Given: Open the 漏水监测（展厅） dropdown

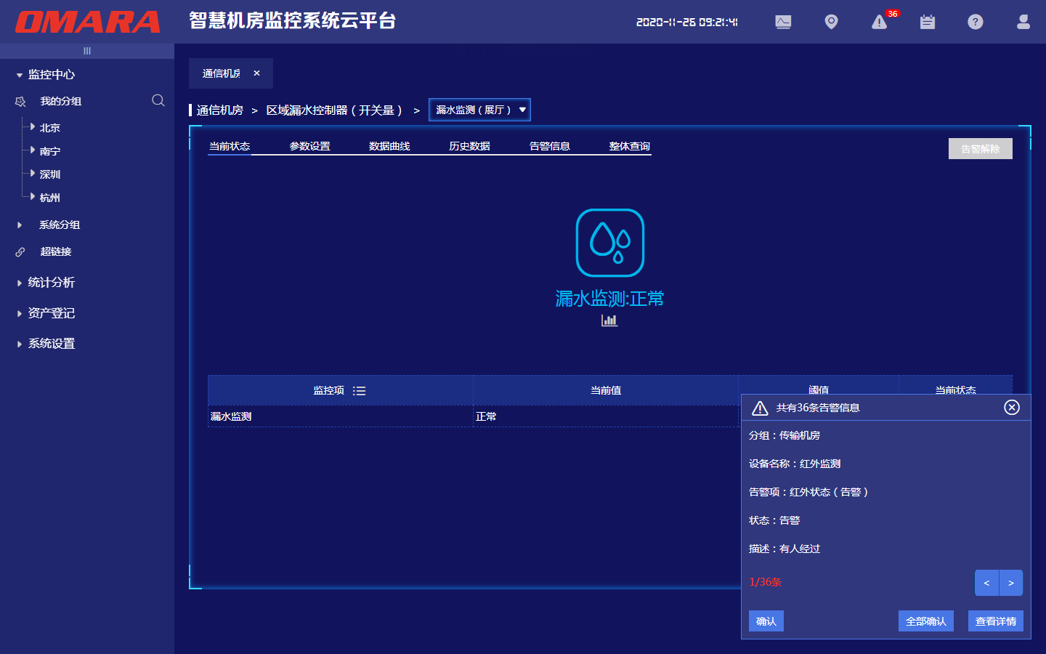Looking at the screenshot, I should 479,109.
